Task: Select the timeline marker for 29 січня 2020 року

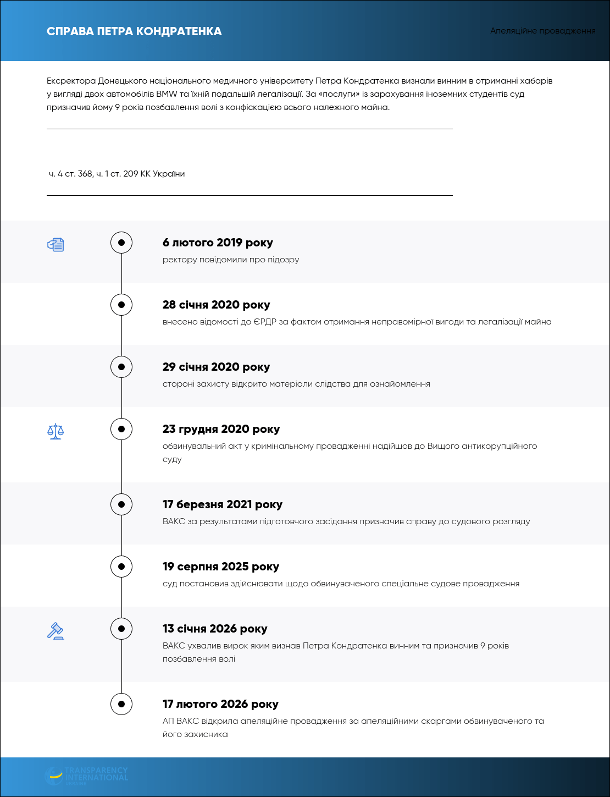Action: click(121, 367)
